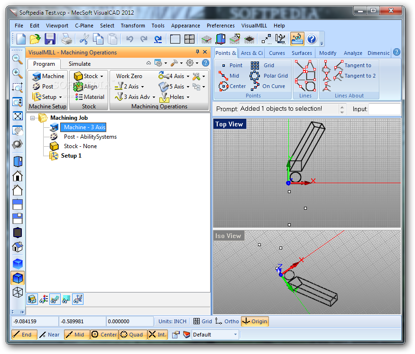415x354 pixels.
Task: Save the file with floppy icon
Action: click(50, 39)
